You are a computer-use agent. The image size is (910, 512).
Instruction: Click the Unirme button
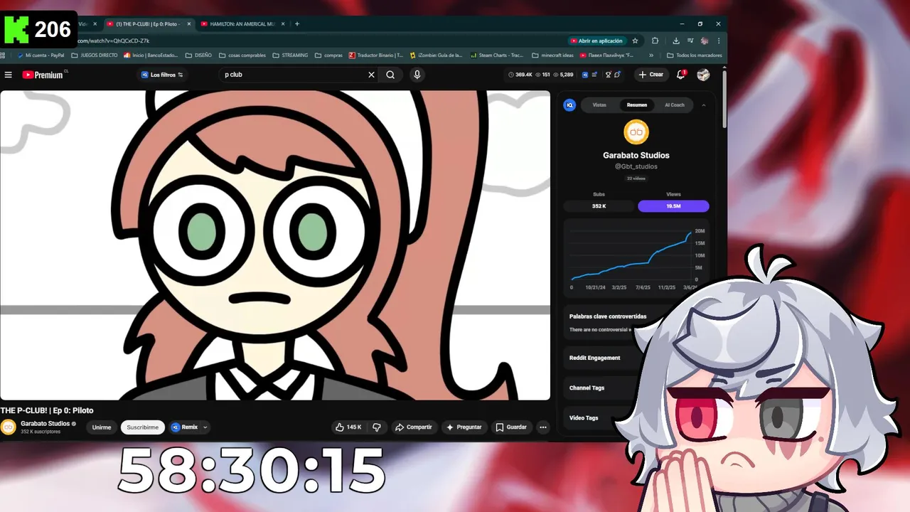(x=102, y=427)
